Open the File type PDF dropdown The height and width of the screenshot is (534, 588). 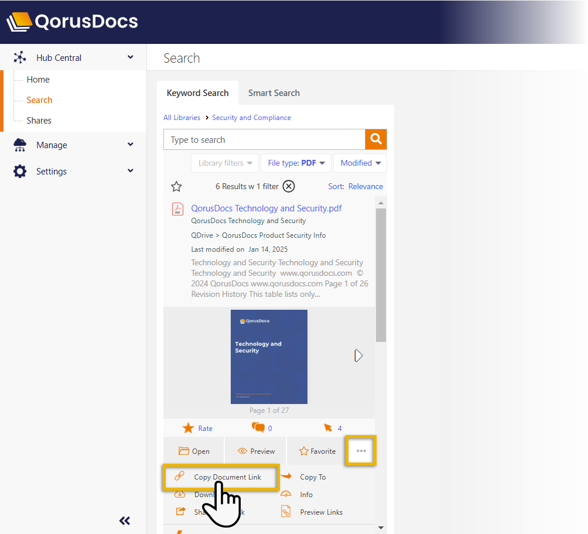click(x=296, y=163)
